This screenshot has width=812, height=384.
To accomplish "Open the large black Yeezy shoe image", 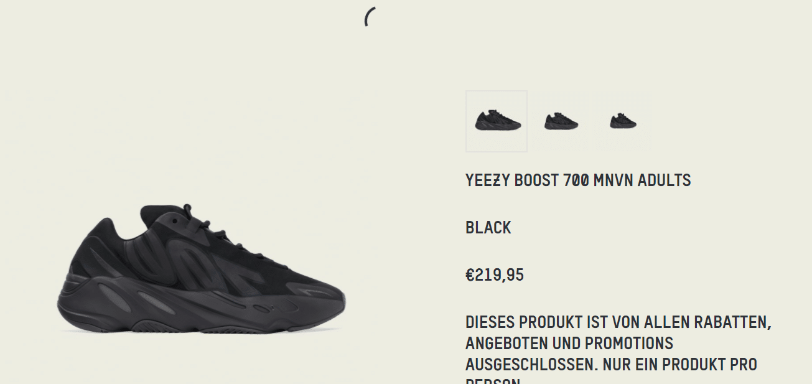I will (203, 269).
